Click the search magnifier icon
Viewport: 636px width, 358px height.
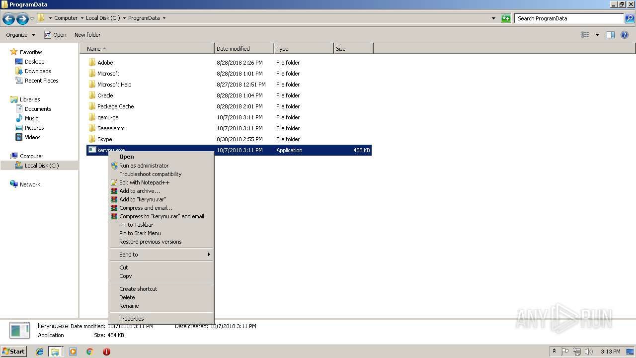click(630, 18)
